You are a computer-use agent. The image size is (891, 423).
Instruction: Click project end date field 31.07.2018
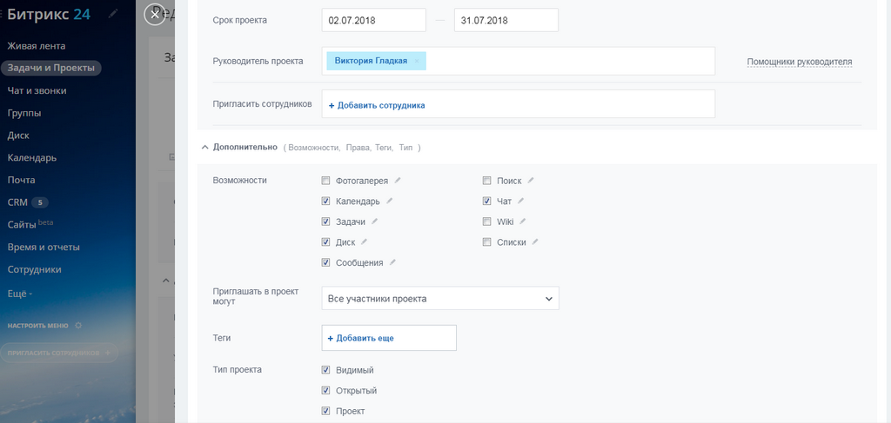(506, 21)
